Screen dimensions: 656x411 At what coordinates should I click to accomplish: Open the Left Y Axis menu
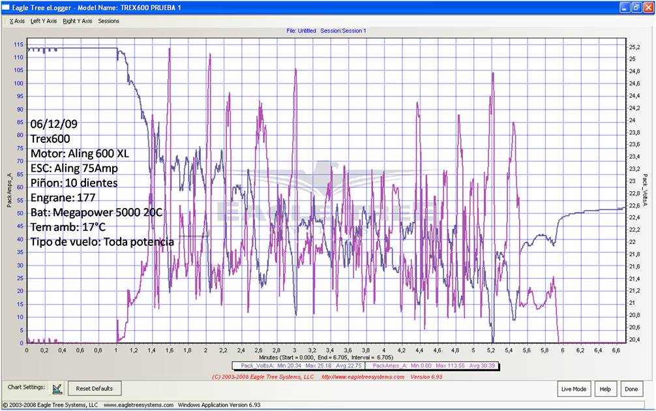44,21
